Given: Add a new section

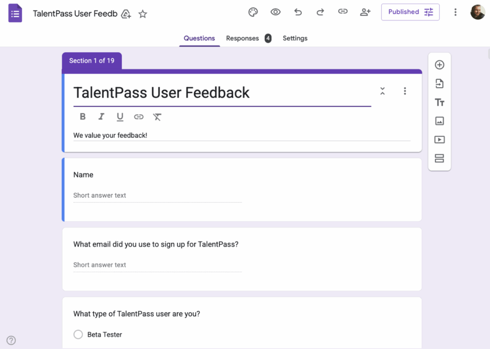Looking at the screenshot, I should click(440, 158).
